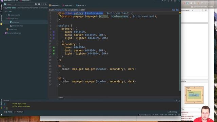Click the #444499 base color gutter swatch

[54, 32]
